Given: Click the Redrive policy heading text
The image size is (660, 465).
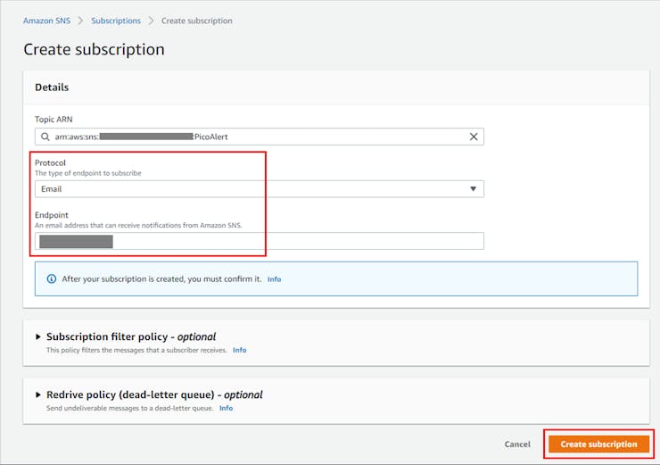Looking at the screenshot, I should (x=154, y=394).
